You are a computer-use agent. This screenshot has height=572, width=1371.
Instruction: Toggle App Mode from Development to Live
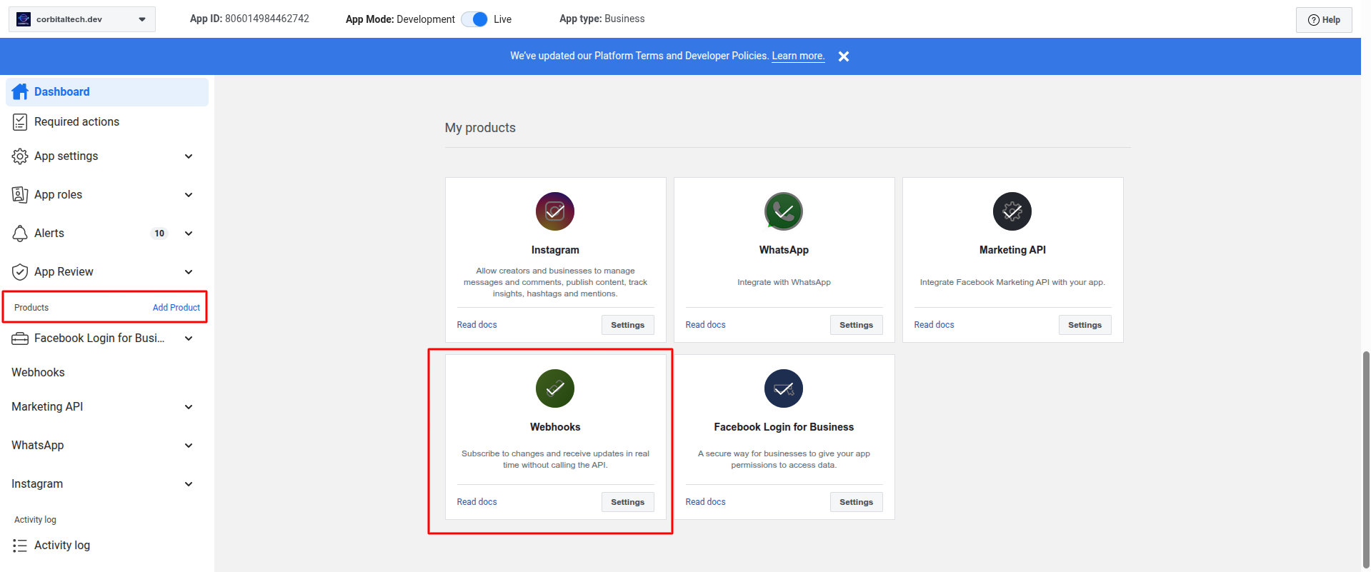point(474,19)
